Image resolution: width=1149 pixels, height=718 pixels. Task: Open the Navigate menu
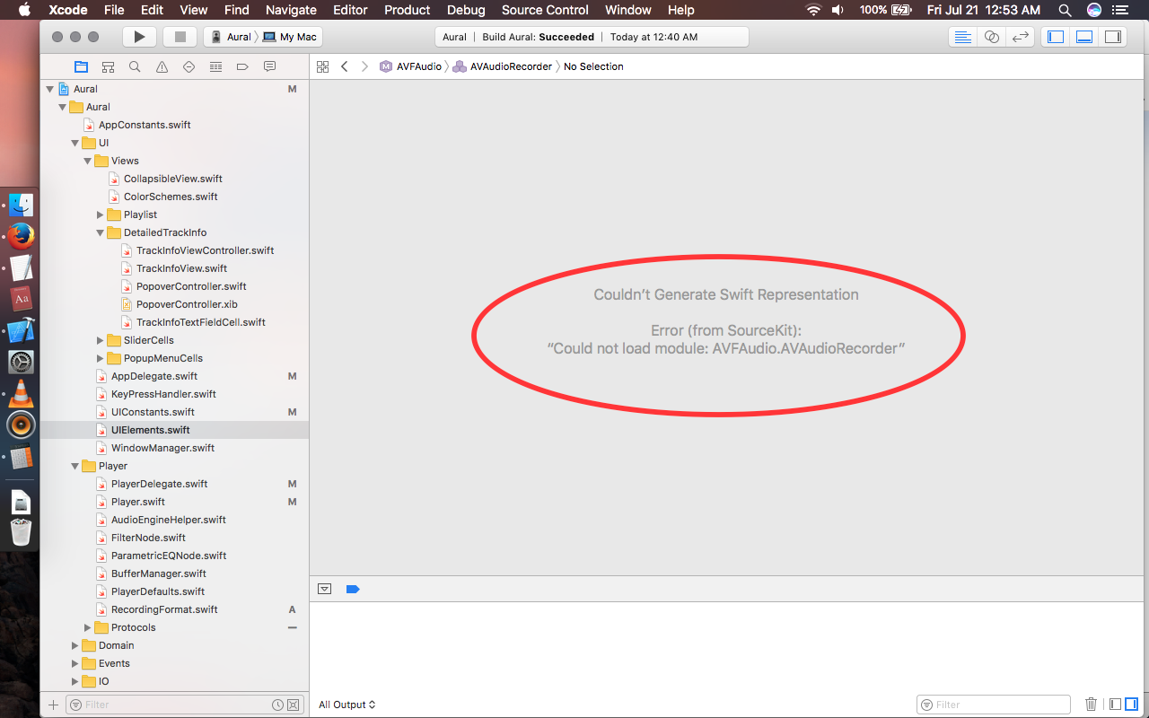[x=291, y=10]
